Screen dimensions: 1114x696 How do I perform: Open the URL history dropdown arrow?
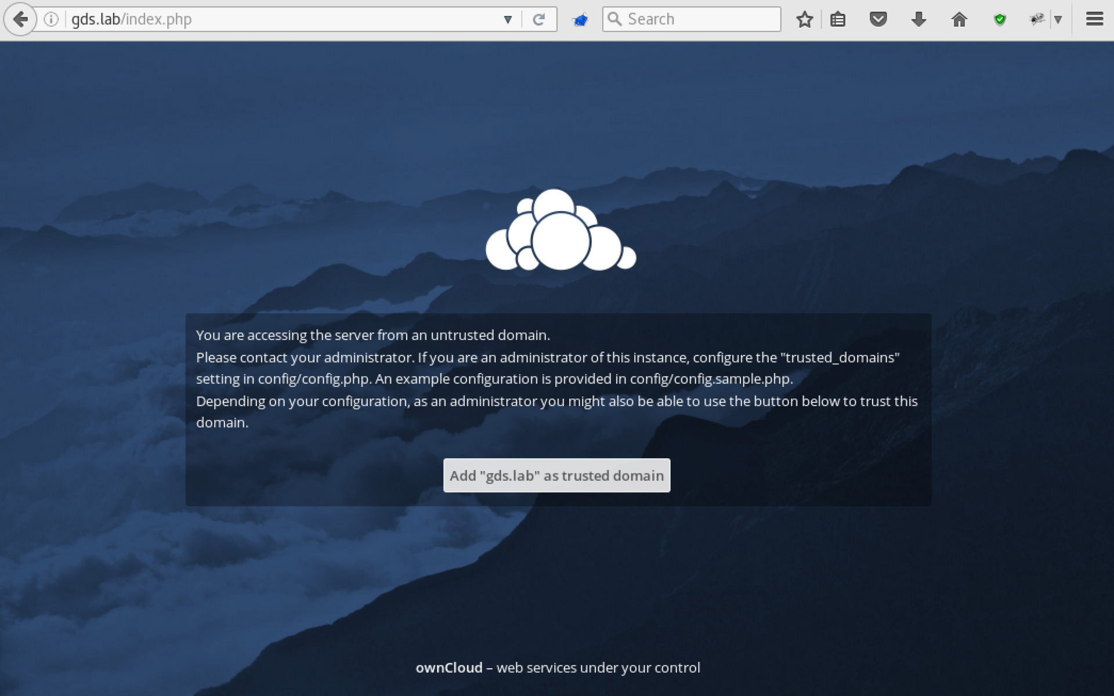508,19
